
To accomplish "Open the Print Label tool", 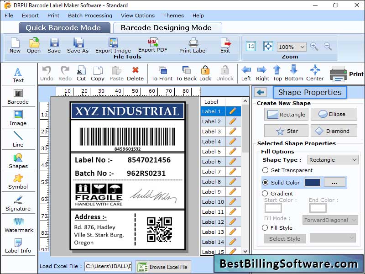I will point(193,45).
